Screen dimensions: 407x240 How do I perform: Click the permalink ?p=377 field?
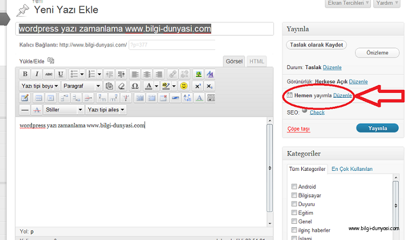(x=172, y=45)
